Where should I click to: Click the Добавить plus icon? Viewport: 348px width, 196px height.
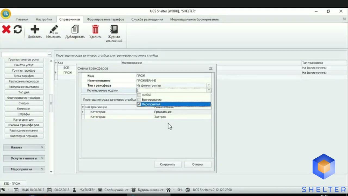coord(35,29)
